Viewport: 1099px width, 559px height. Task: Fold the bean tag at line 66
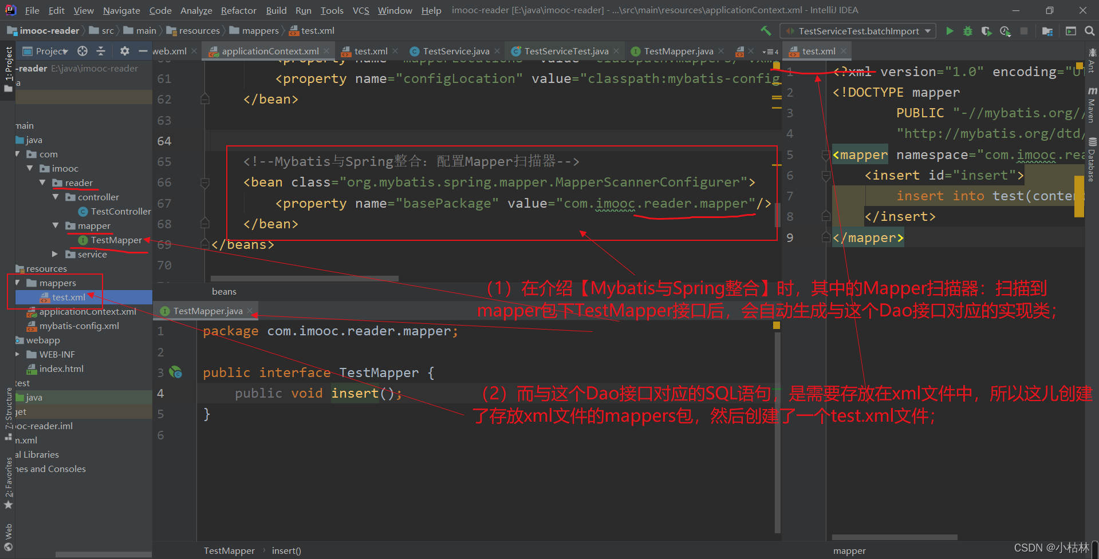click(205, 183)
